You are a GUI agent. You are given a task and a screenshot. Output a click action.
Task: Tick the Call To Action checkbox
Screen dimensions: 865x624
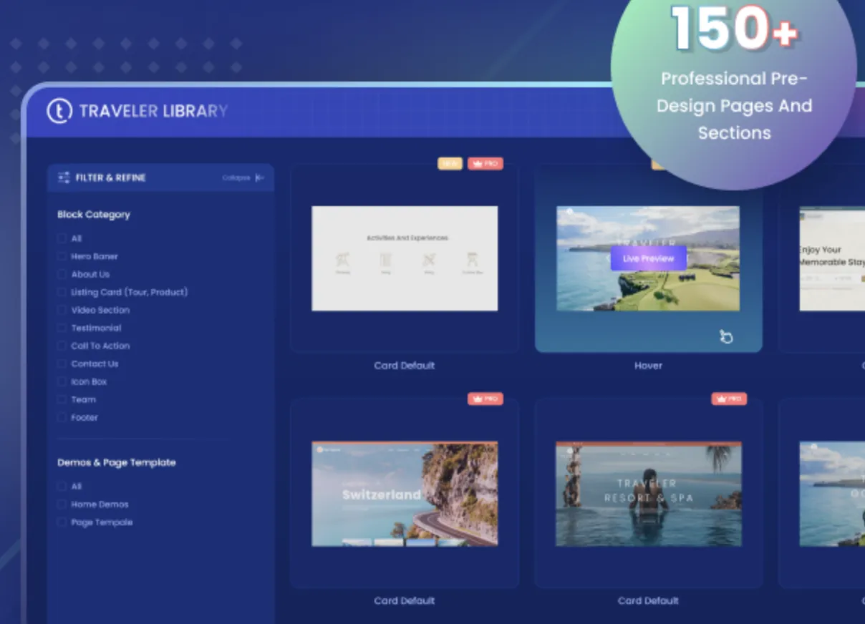click(62, 346)
